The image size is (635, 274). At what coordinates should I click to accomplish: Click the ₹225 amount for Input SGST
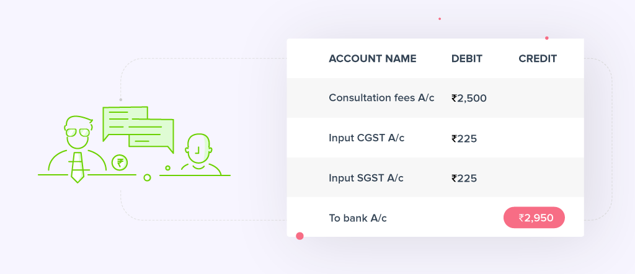pos(464,178)
